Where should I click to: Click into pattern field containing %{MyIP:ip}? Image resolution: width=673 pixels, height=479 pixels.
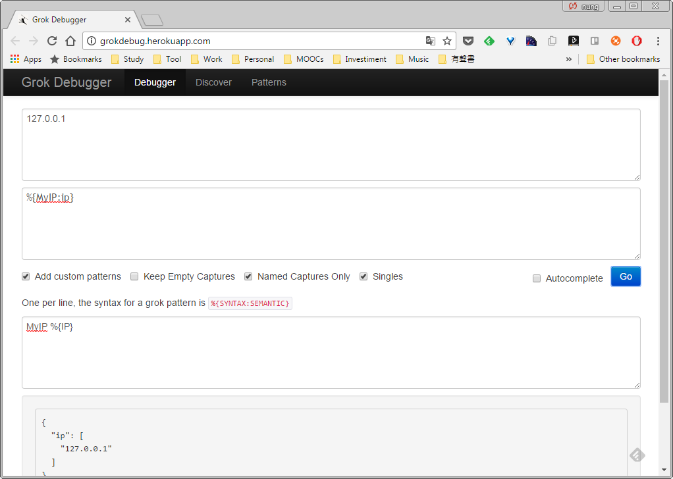[x=331, y=224]
